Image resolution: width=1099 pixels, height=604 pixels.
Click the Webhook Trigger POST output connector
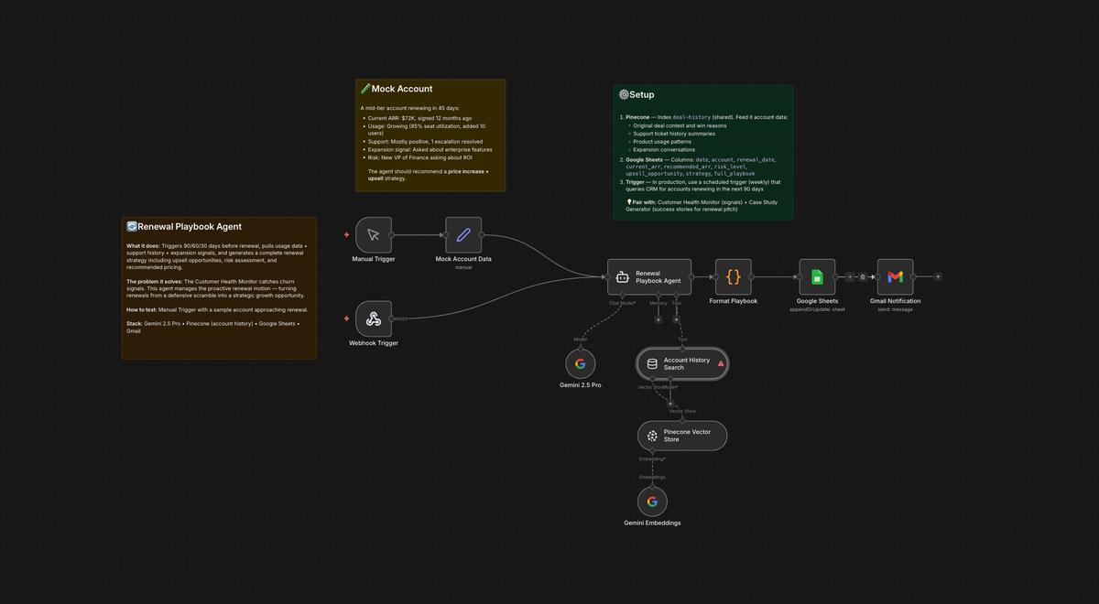(393, 318)
